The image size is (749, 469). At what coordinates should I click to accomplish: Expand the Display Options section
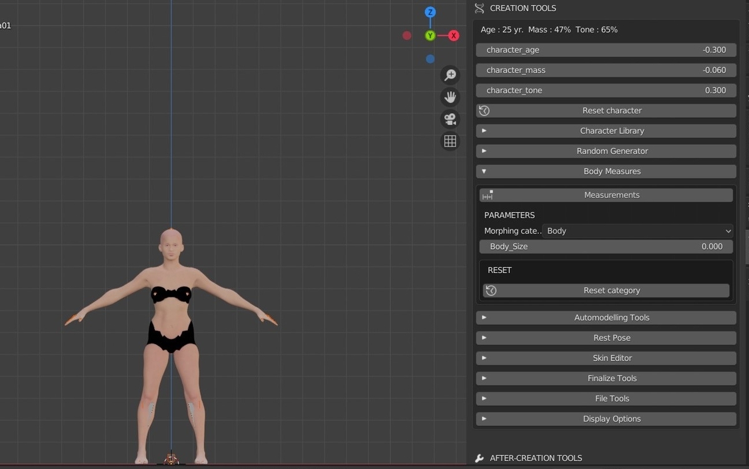point(606,419)
